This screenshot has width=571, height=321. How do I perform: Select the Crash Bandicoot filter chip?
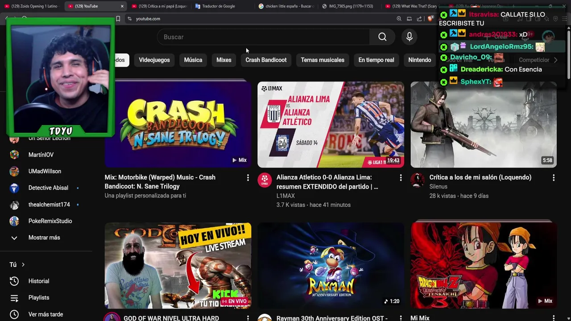[266, 60]
